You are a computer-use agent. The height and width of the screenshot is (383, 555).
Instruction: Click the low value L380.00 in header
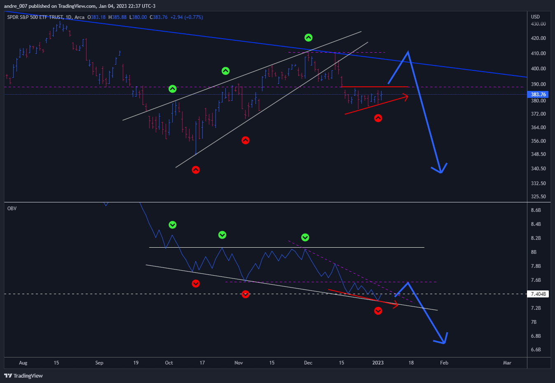[x=138, y=17]
